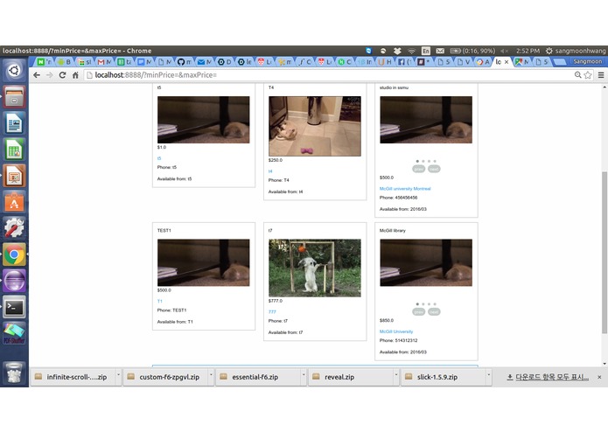Select first carousel dot in studio in ssmu card
This screenshot has width=608, height=432.
pyautogui.click(x=417, y=161)
